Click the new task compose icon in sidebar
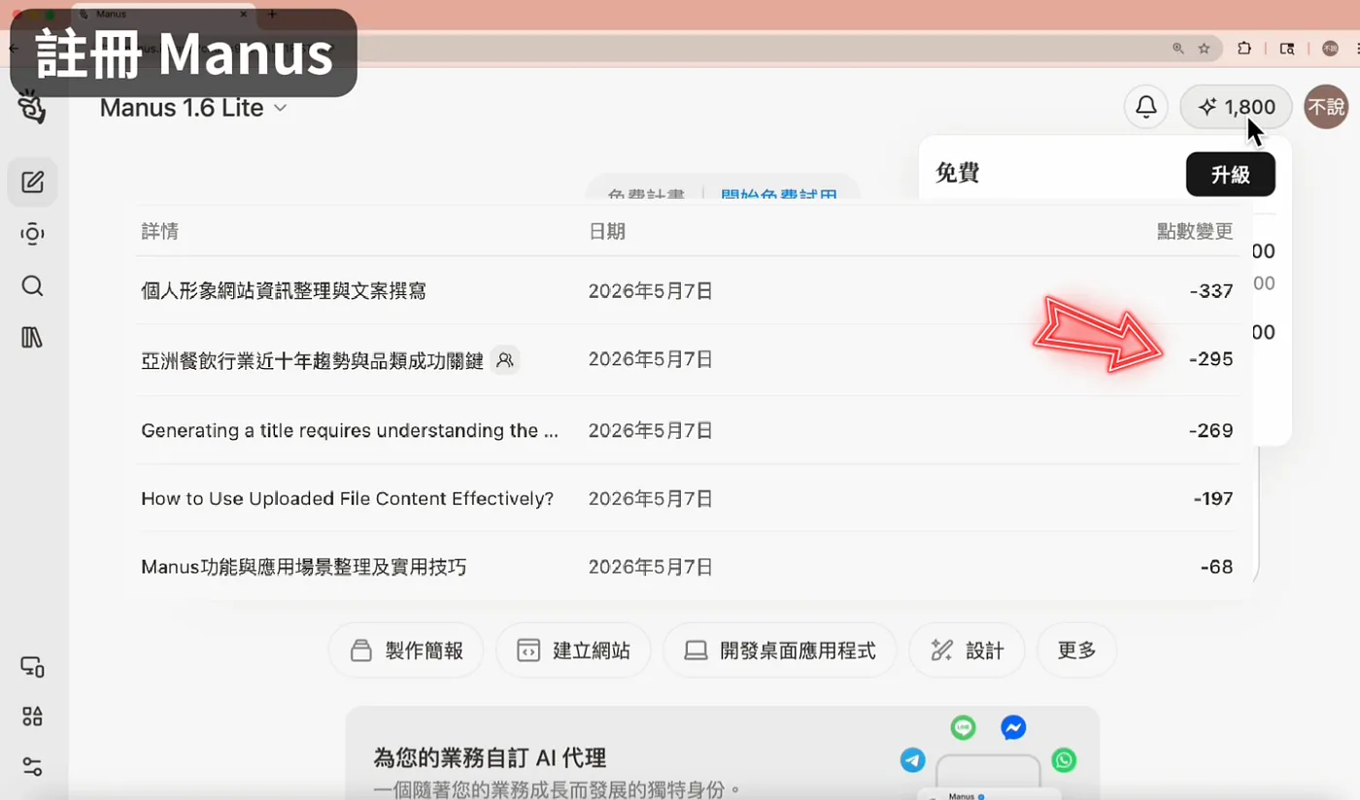The height and width of the screenshot is (800, 1360). tap(32, 182)
